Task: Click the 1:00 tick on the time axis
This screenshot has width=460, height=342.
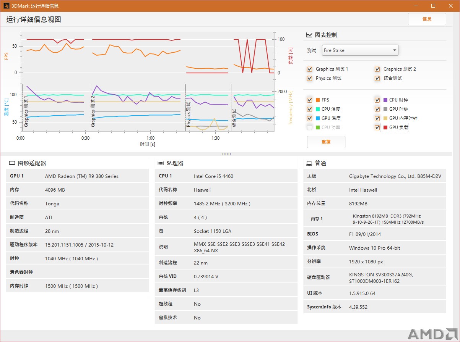Action: click(151, 138)
